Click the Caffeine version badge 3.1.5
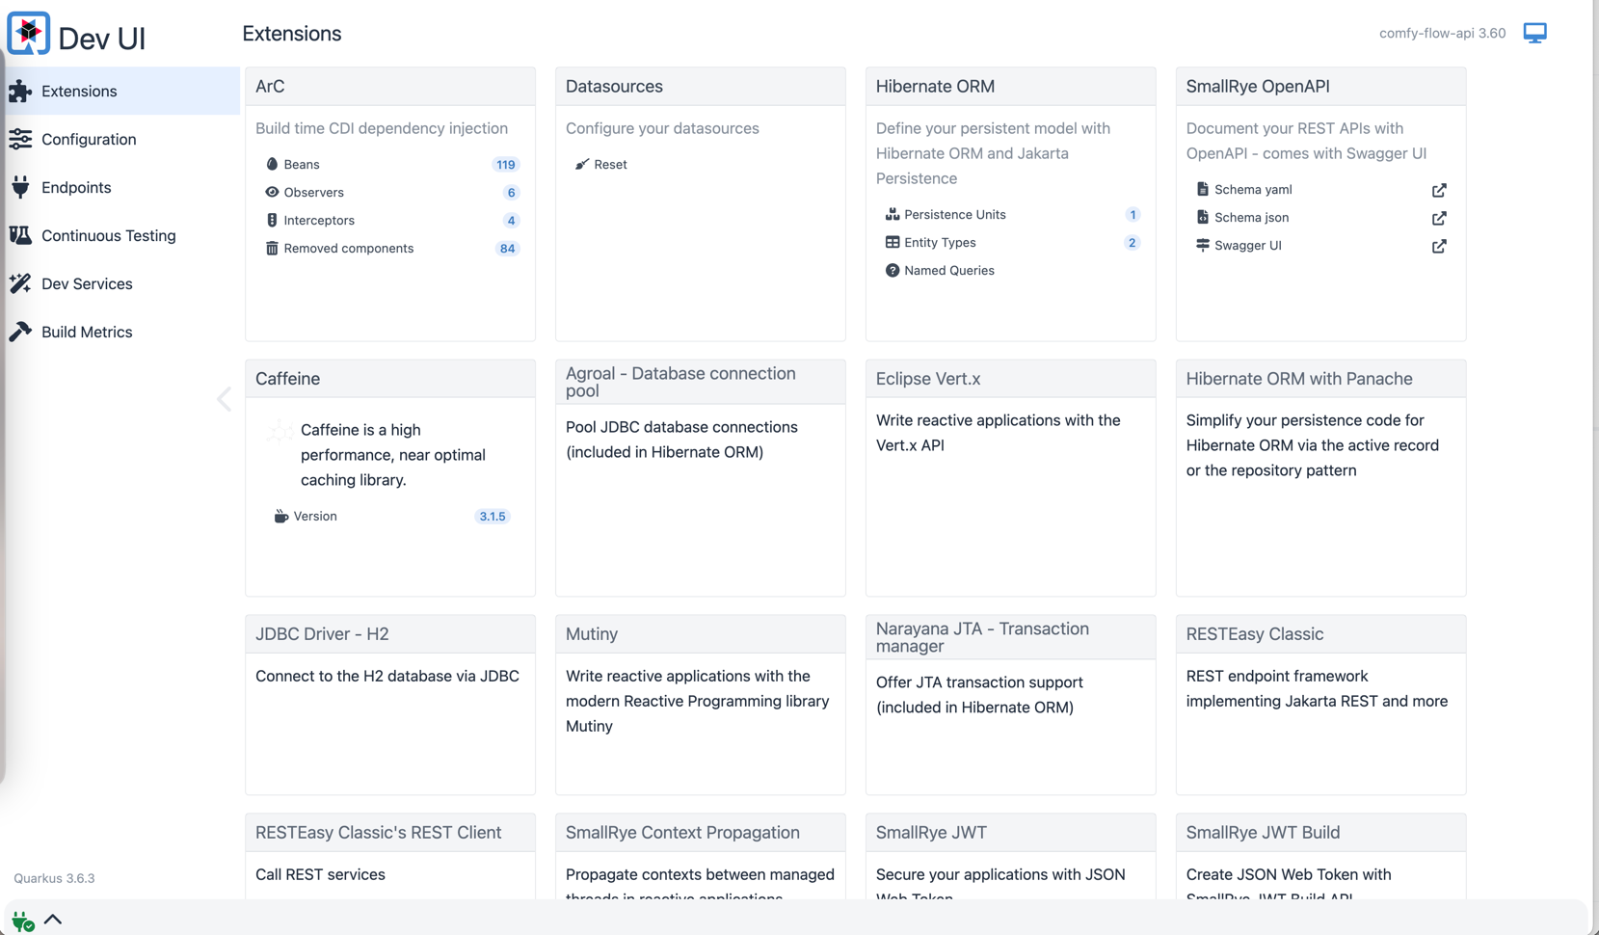 click(x=493, y=517)
